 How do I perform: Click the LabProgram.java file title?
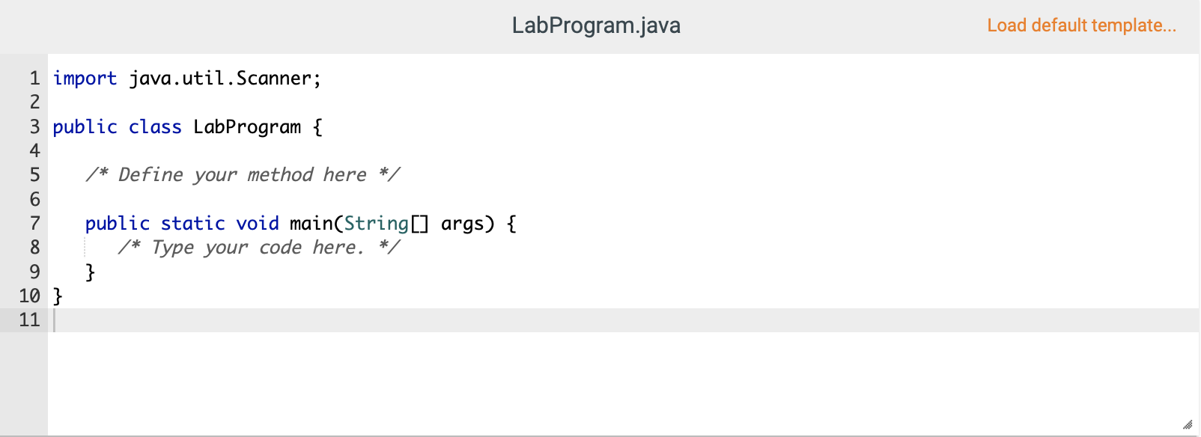(597, 25)
